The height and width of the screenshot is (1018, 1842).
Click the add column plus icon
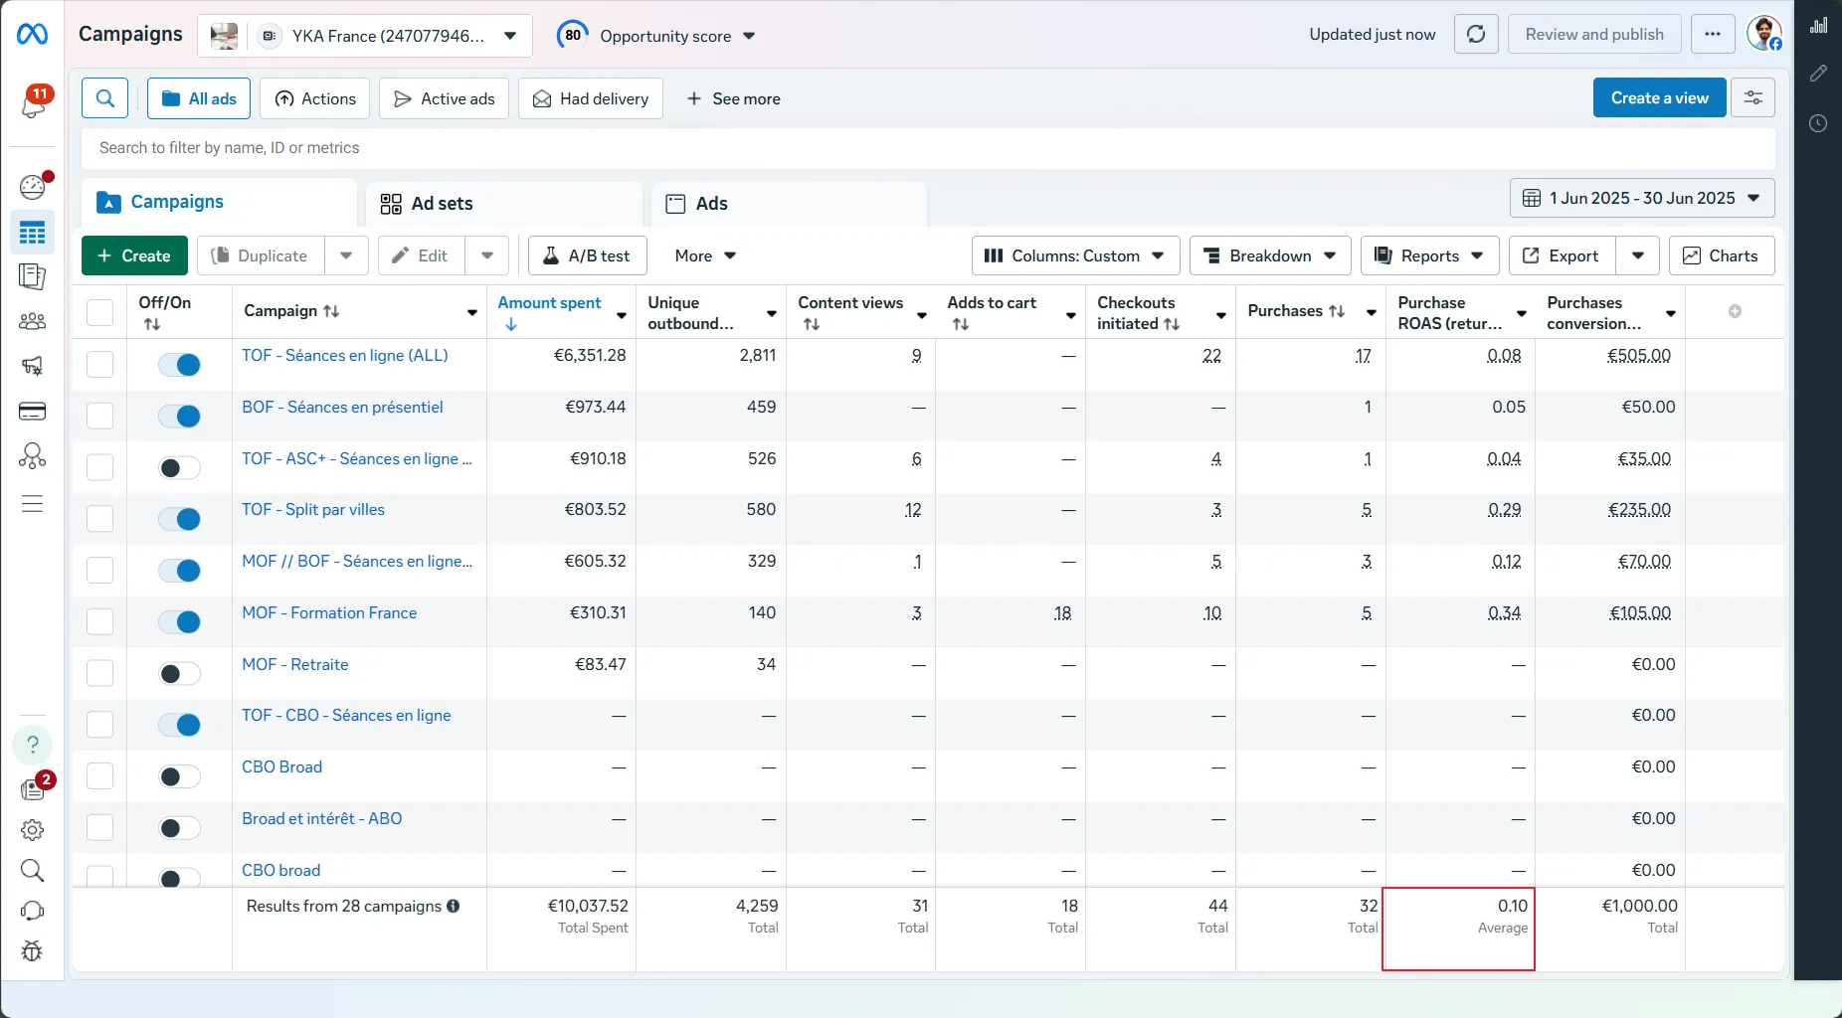(1735, 311)
